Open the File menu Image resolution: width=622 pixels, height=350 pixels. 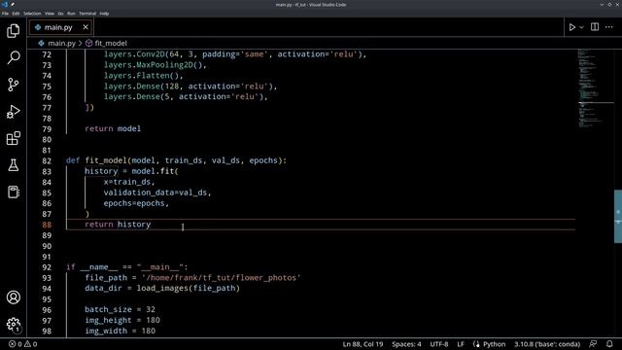click(5, 13)
